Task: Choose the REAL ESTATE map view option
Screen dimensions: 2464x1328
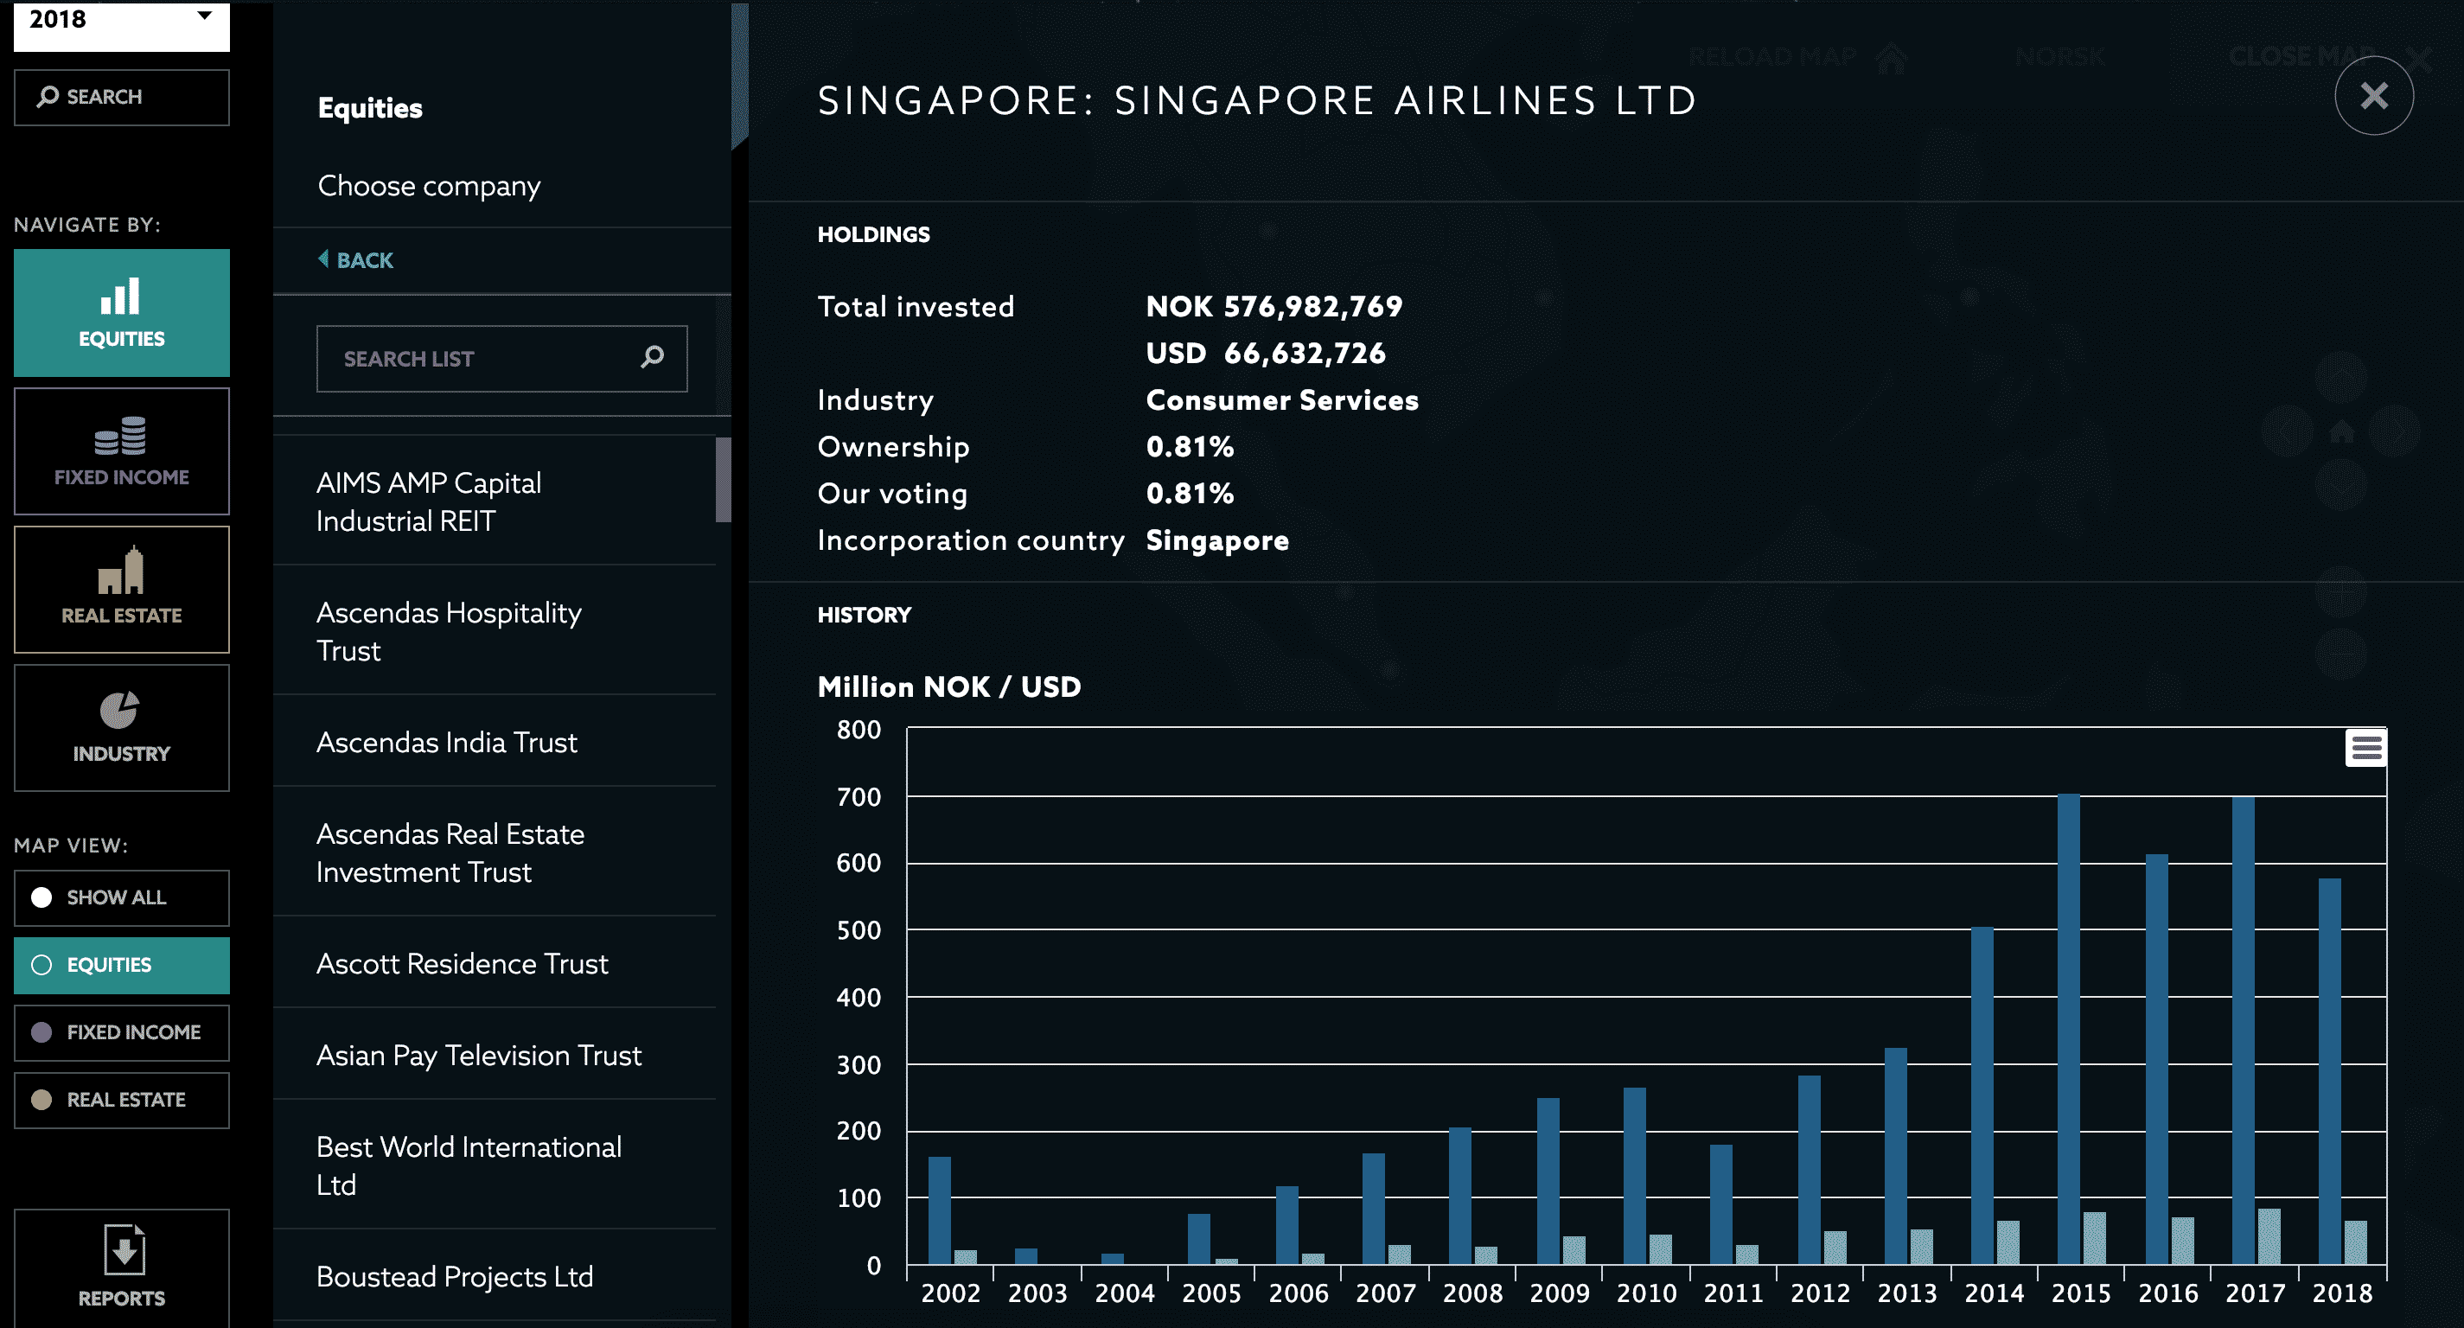Action: (x=122, y=1100)
